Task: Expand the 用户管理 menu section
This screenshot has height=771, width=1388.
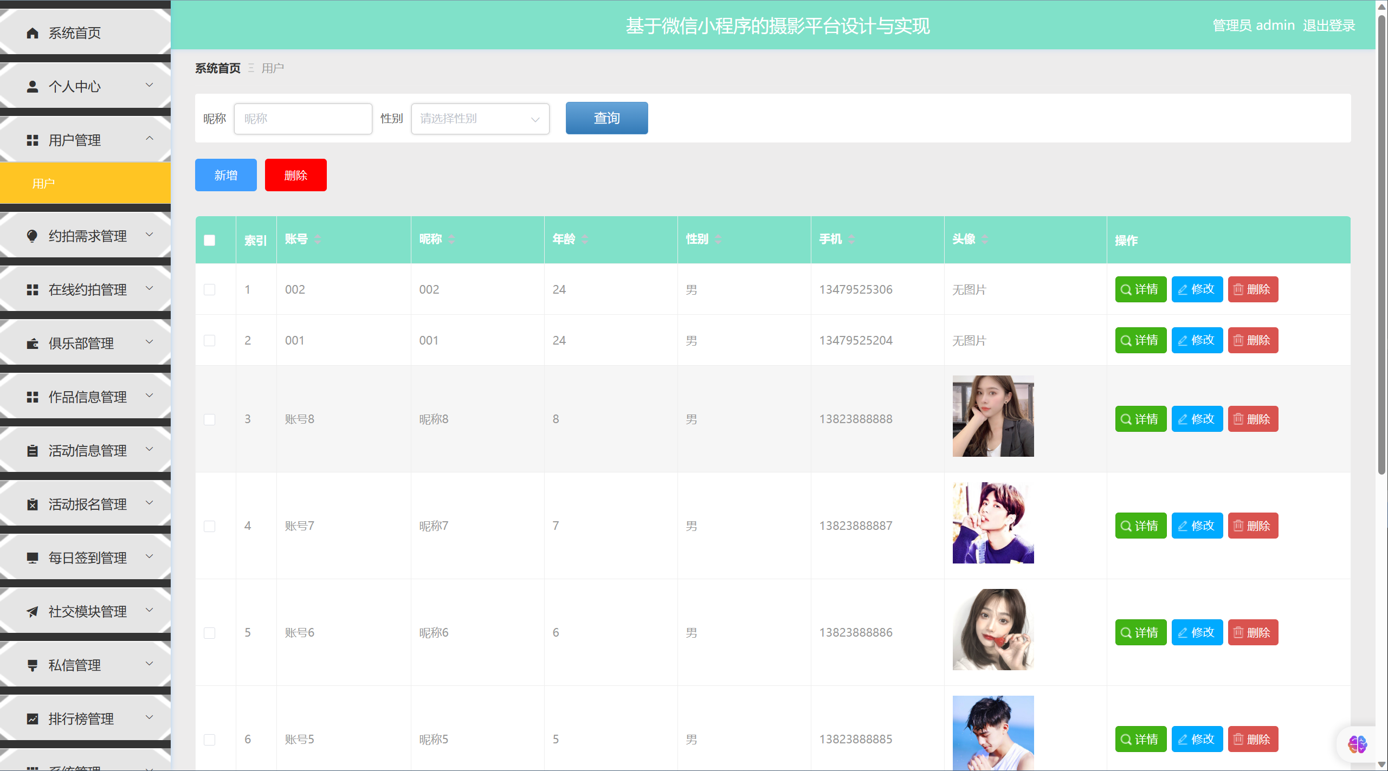Action: (86, 140)
